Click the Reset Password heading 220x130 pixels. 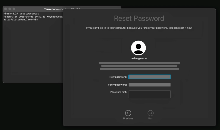[139, 18]
